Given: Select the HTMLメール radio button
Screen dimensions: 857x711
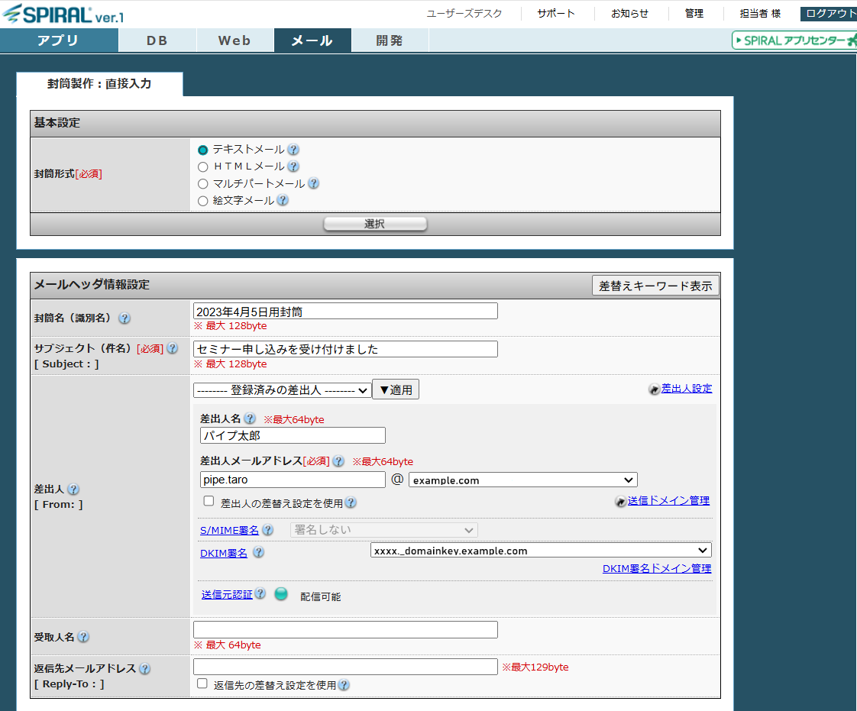Looking at the screenshot, I should (x=203, y=166).
